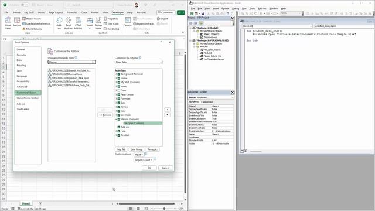Click Toggle Folders in Project pane
Image resolution: width=375 pixels, height=211 pixels.
201,23
